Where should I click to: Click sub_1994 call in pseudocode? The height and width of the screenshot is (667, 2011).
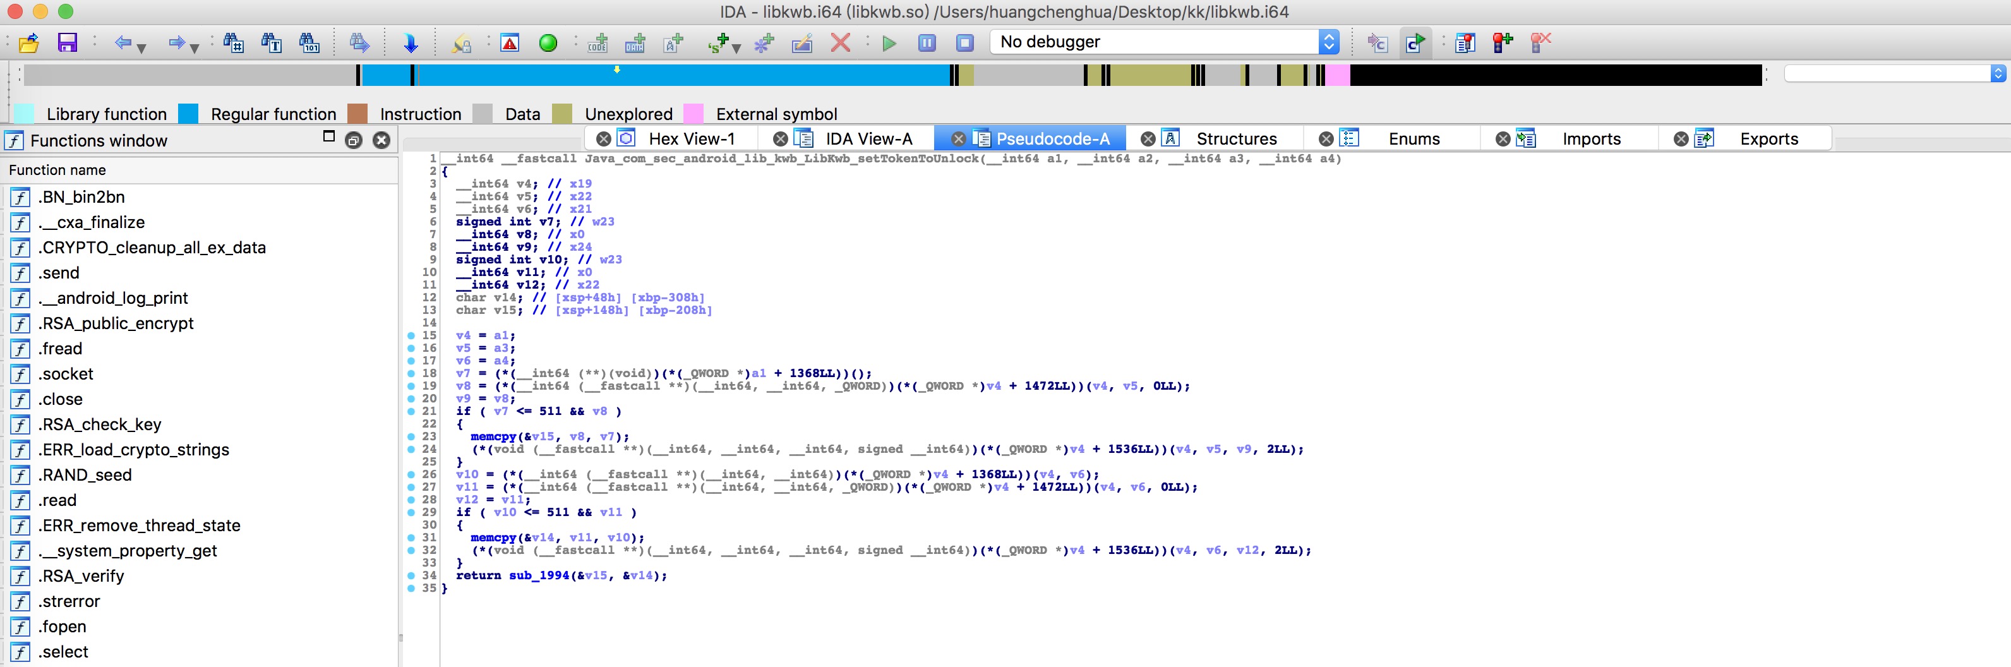point(539,575)
